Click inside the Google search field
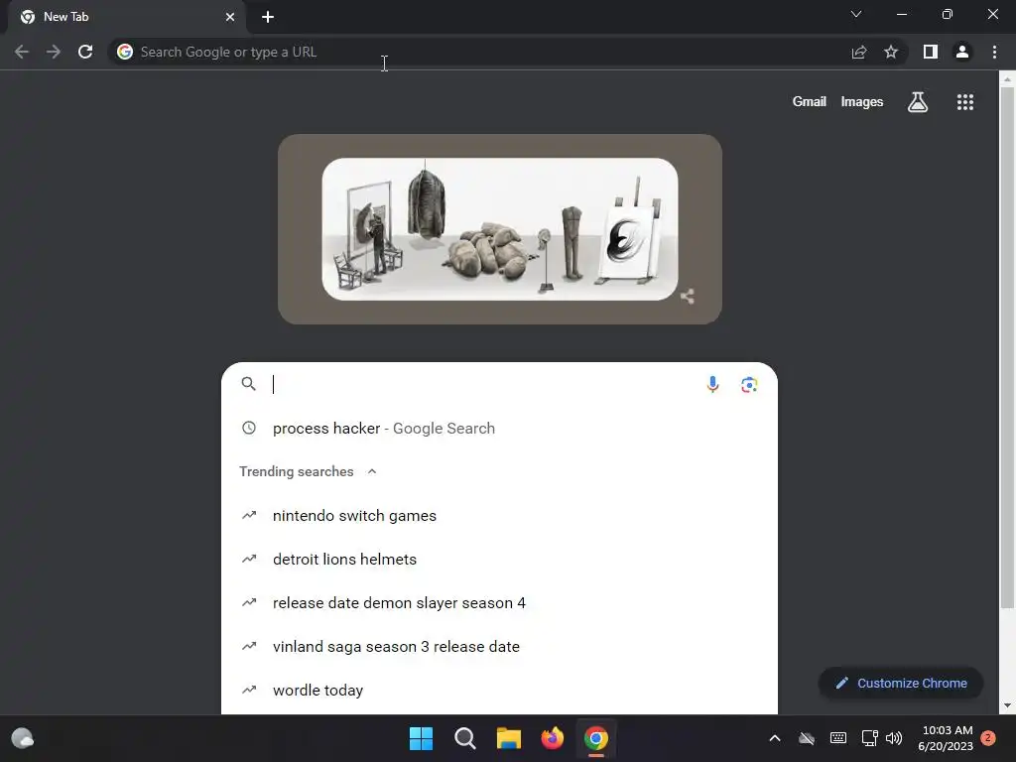 [483, 384]
